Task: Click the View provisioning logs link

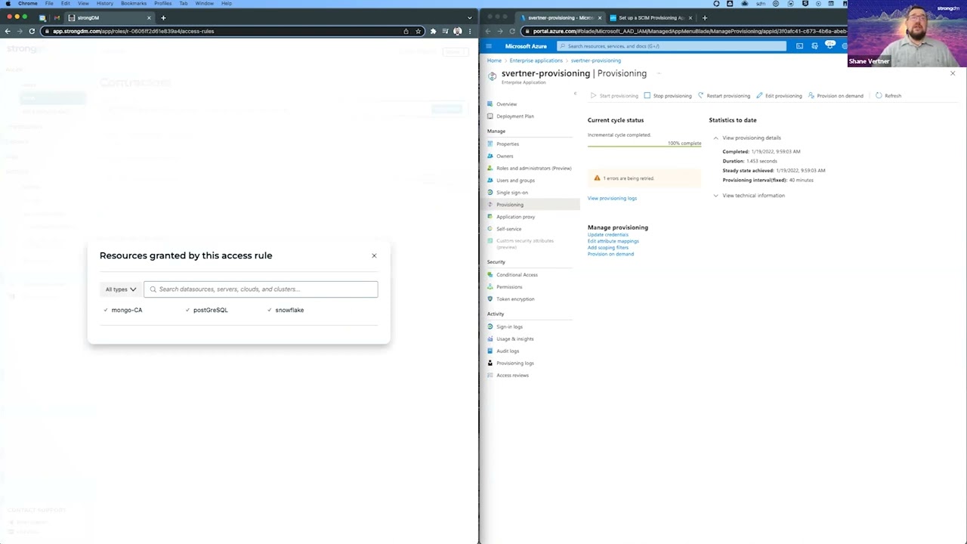Action: pos(612,198)
